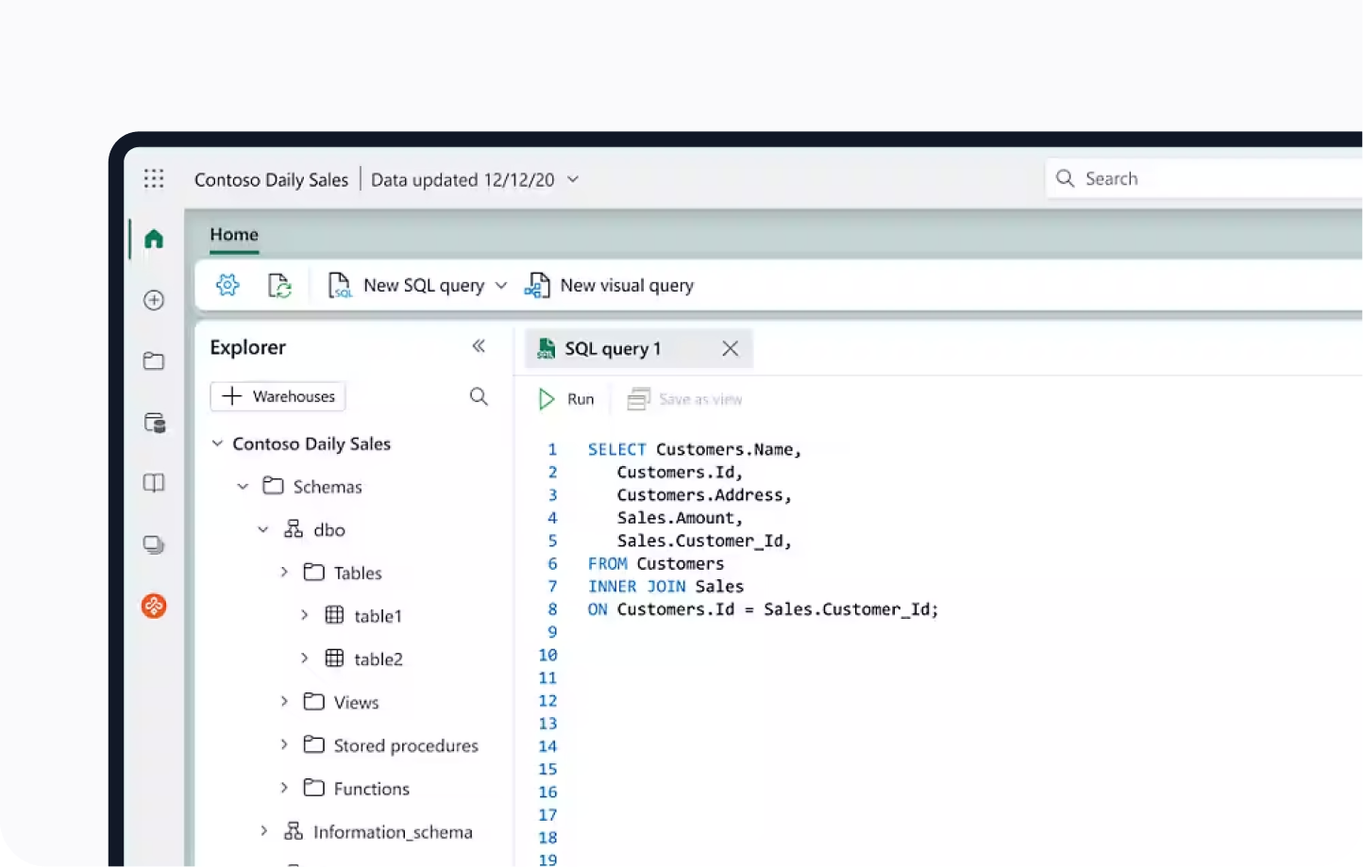Expand the Functions folder chevron
The image size is (1363, 867).
[x=284, y=788]
